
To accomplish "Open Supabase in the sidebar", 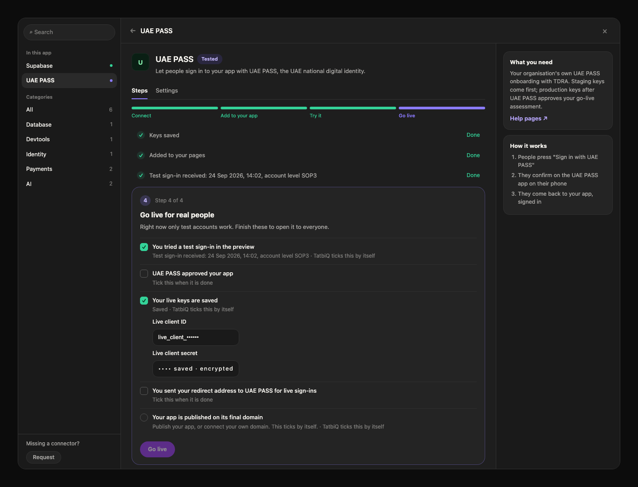I will point(69,66).
